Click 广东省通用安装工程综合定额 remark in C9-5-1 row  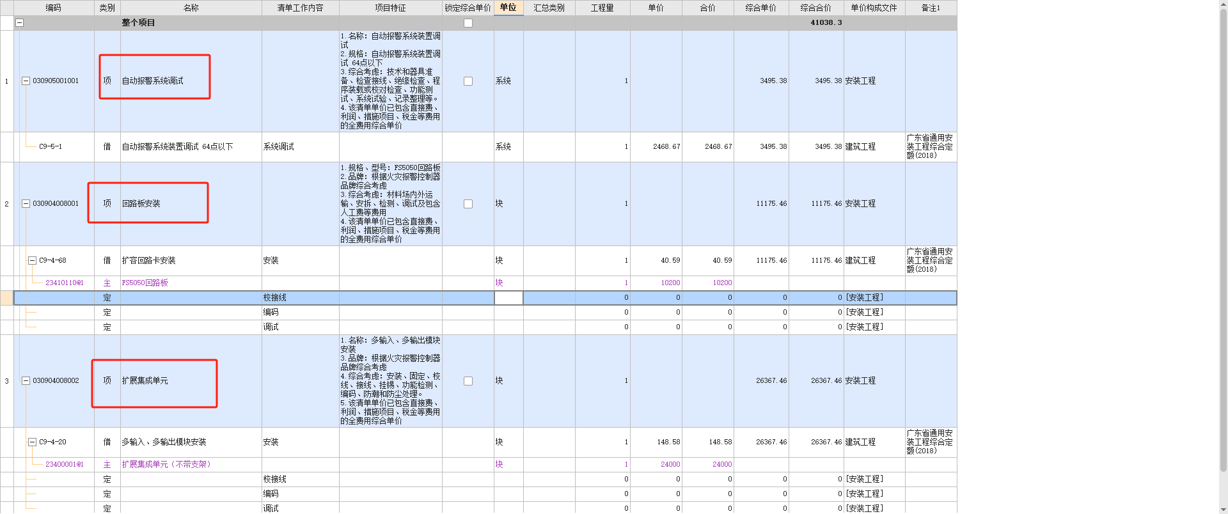click(930, 147)
